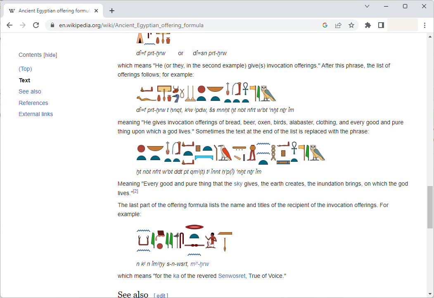The height and width of the screenshot is (298, 434).
Task: Click inside the address bar
Action: pyautogui.click(x=165, y=25)
